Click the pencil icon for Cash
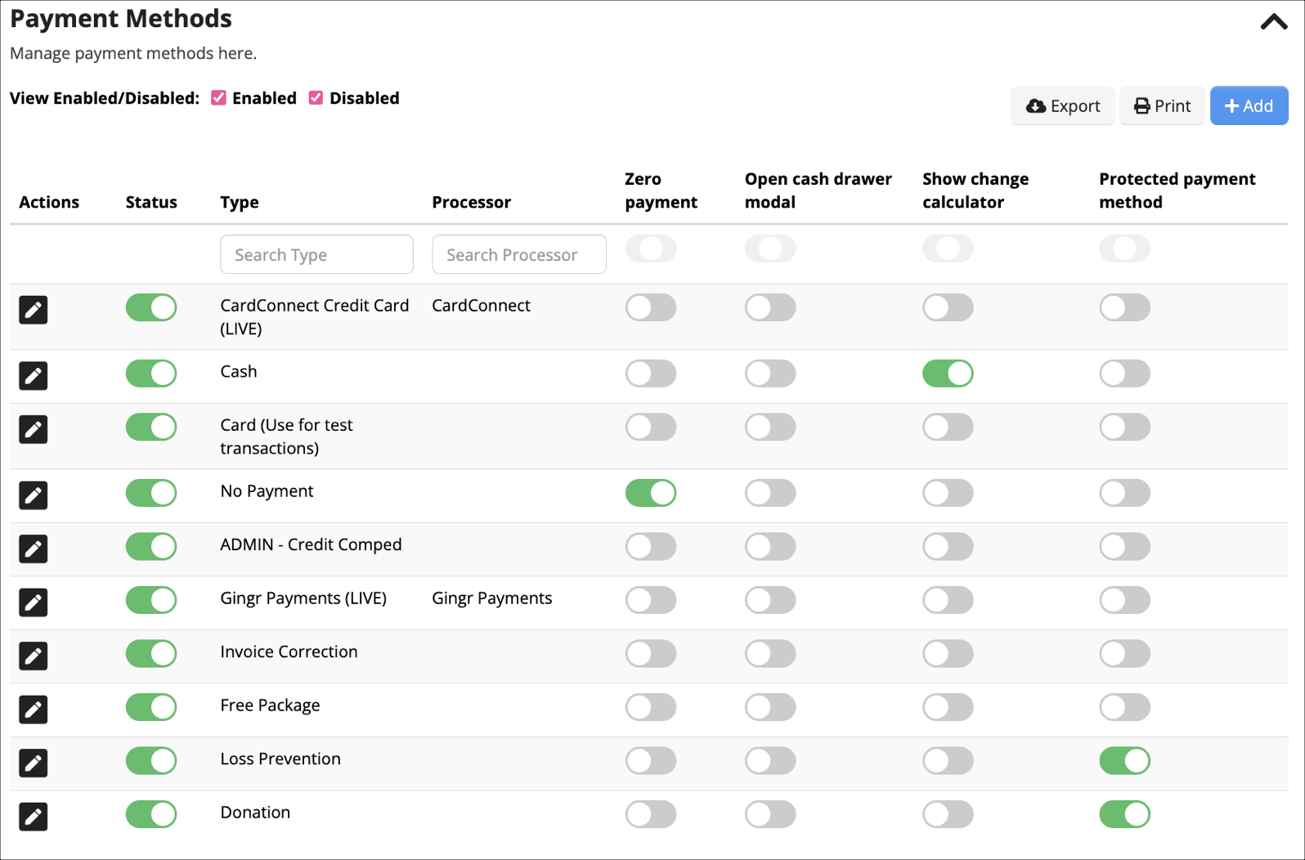Viewport: 1305px width, 860px height. point(34,376)
